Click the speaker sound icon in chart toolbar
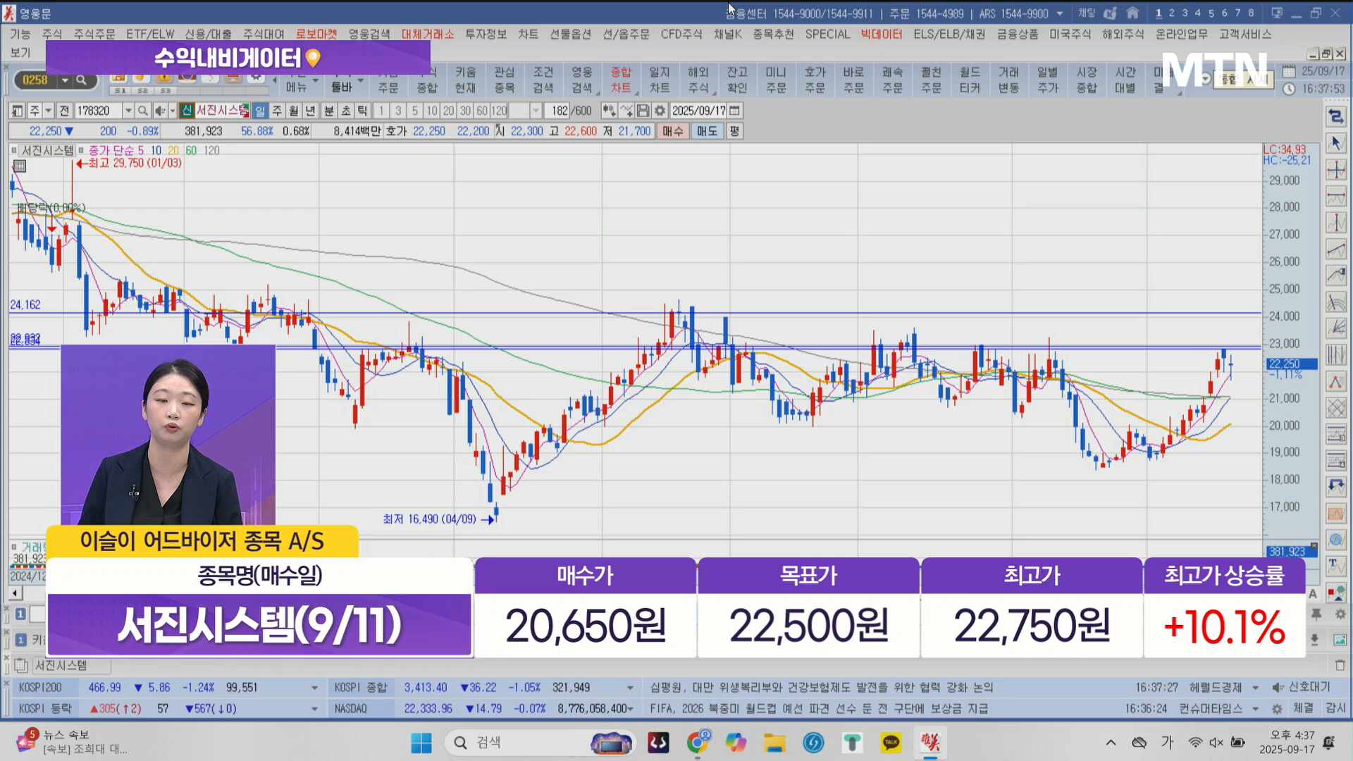Image resolution: width=1353 pixels, height=761 pixels. pyautogui.click(x=160, y=111)
